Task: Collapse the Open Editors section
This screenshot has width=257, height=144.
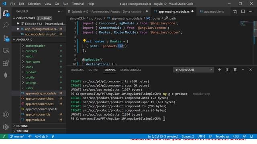Action: click(x=39, y=18)
